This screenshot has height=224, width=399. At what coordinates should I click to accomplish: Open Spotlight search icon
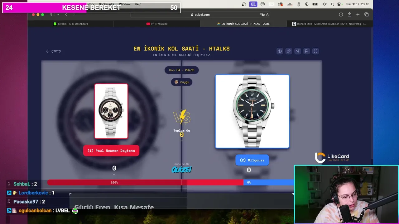click(332, 4)
